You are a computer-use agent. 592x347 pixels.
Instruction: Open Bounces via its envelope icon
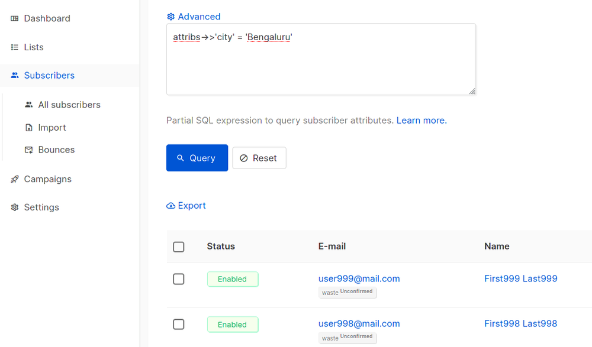pyautogui.click(x=28, y=150)
